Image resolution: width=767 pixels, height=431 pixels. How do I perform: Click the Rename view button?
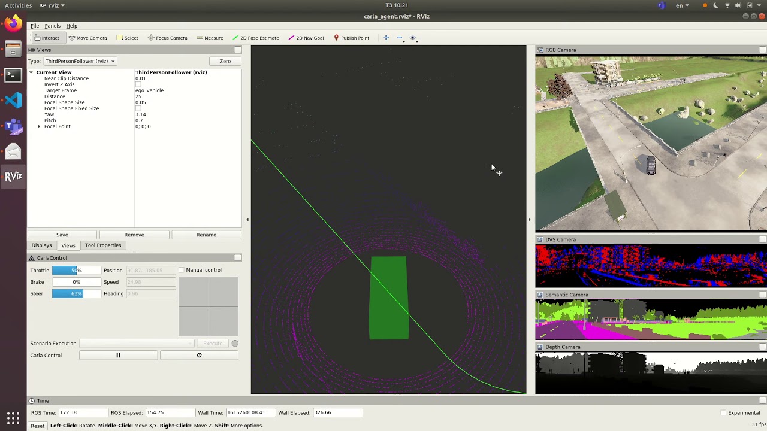tap(206, 235)
